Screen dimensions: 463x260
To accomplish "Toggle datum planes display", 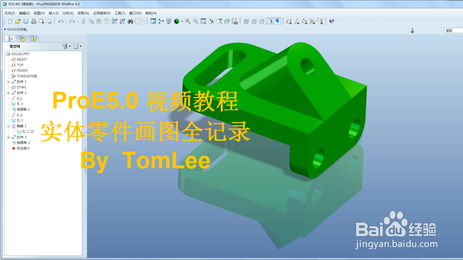I will pos(289,21).
